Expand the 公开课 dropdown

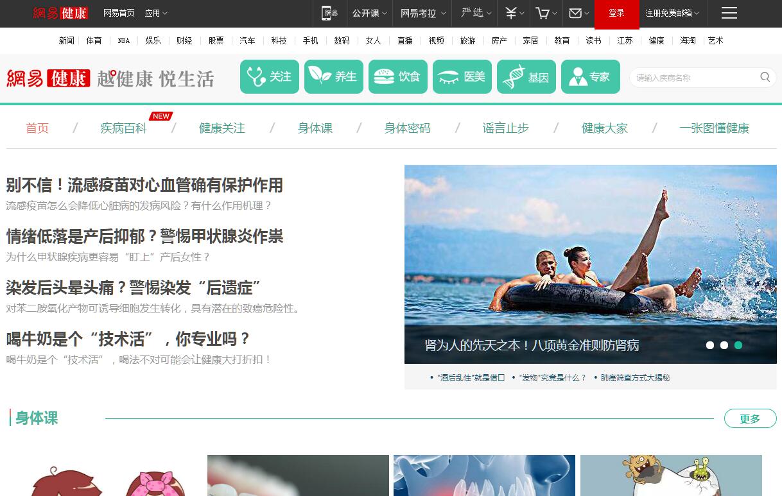[369, 13]
